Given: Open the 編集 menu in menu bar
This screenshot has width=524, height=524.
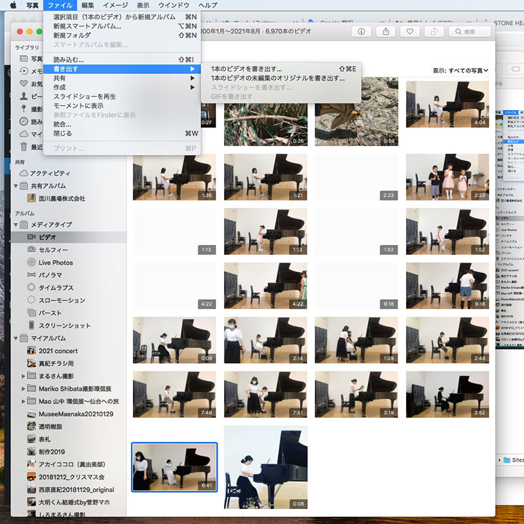Looking at the screenshot, I should [87, 5].
